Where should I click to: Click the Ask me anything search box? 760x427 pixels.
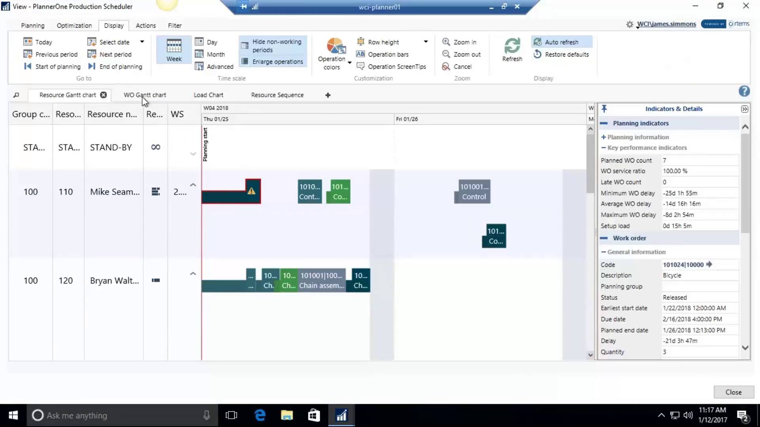pyautogui.click(x=119, y=415)
